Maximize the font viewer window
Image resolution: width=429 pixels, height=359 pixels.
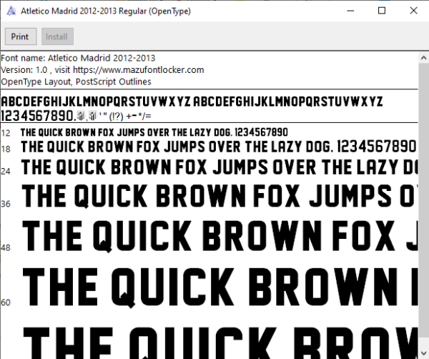(382, 11)
